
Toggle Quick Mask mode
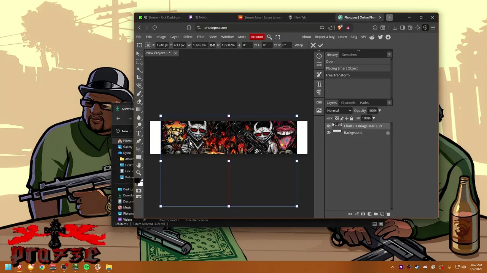(139, 190)
